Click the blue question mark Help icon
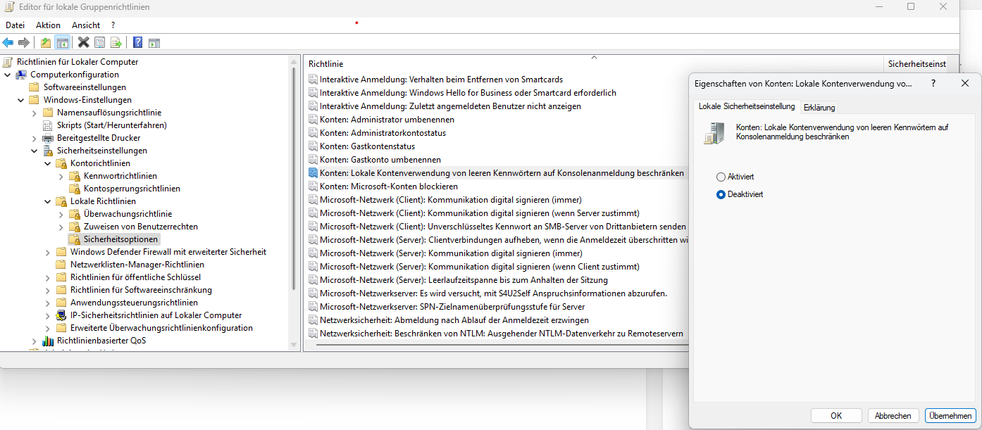Viewport: 982px width, 430px height. pos(138,42)
